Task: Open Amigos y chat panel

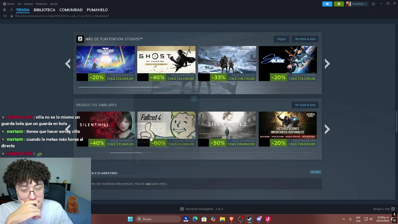Action: tap(384, 209)
